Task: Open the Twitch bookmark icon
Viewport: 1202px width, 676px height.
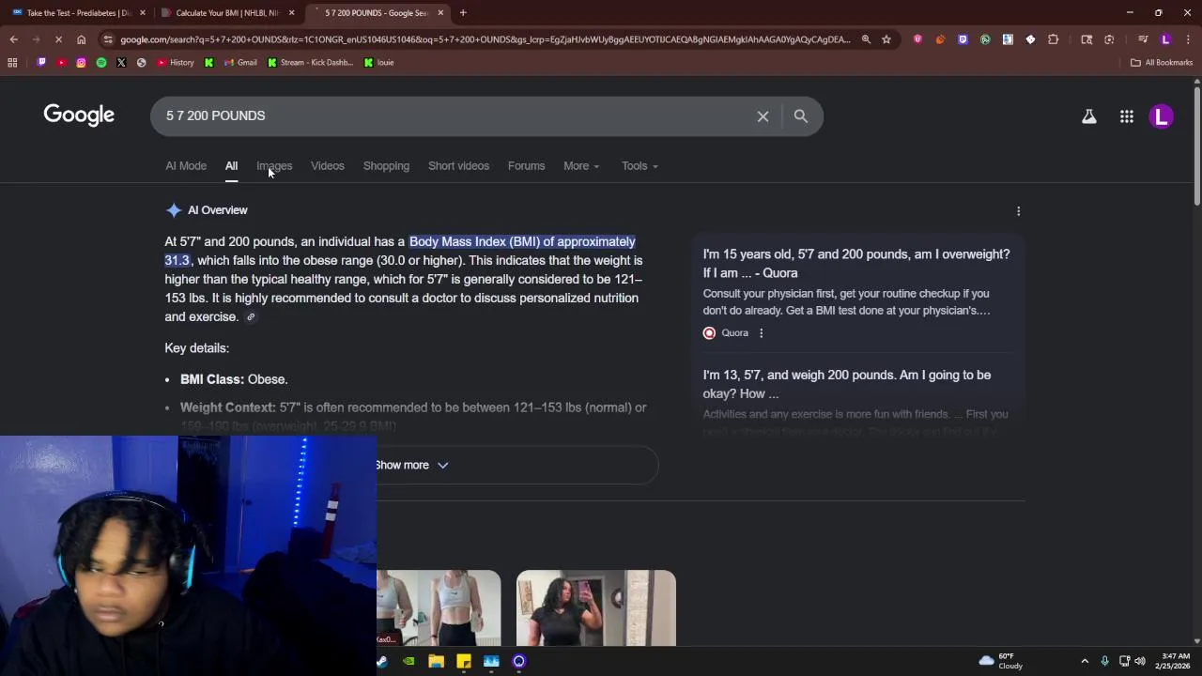Action: tap(41, 63)
